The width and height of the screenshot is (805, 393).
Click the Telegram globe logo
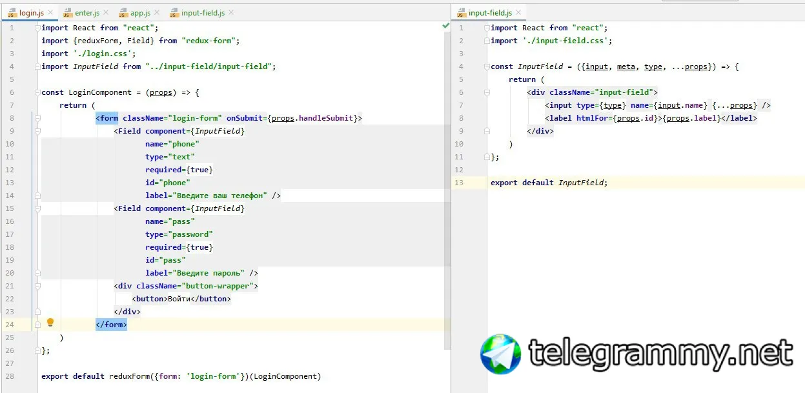(500, 354)
